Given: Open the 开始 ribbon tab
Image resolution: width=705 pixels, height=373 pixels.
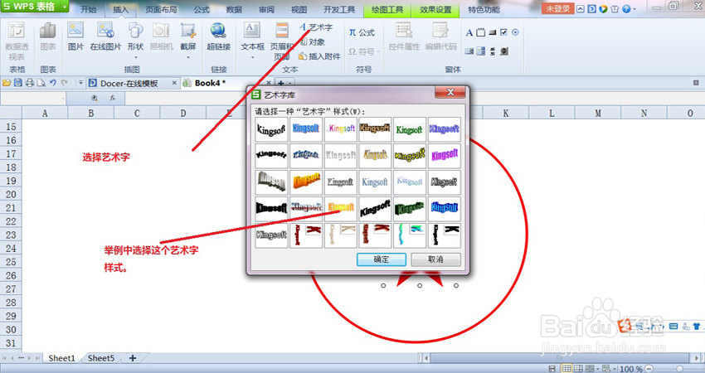Looking at the screenshot, I should pos(88,9).
